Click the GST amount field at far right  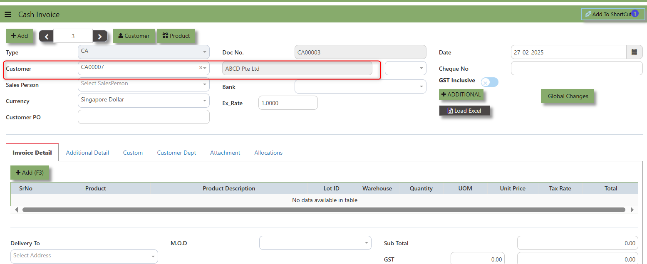pyautogui.click(x=578, y=258)
